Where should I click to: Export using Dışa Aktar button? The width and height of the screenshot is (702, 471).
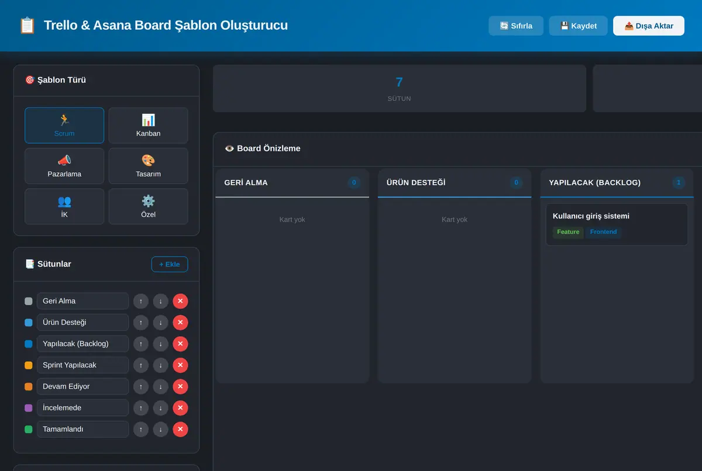point(649,26)
